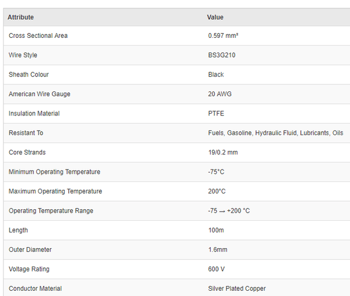350x296 pixels.
Task: Click the Value column header
Action: coord(215,17)
